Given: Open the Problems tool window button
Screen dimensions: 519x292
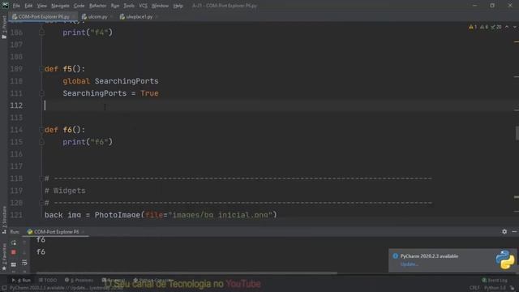Looking at the screenshot, I should click(x=79, y=280).
